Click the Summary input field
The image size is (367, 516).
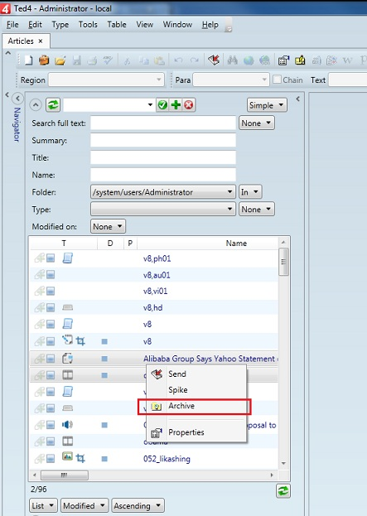pos(163,140)
